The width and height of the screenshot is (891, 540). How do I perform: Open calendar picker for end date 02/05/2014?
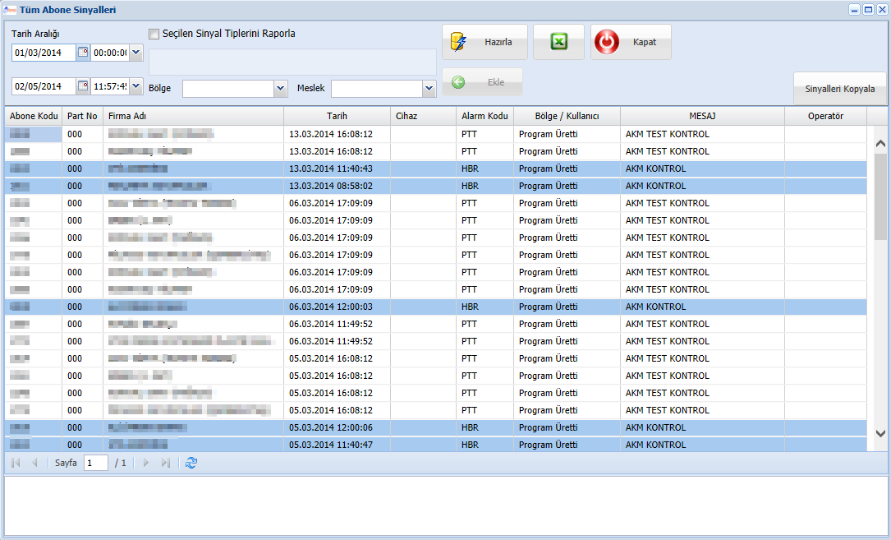coord(83,86)
